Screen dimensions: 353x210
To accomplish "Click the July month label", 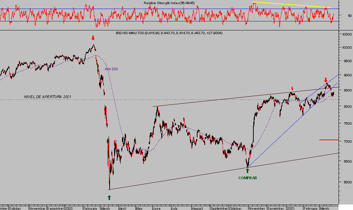I will (174, 208).
